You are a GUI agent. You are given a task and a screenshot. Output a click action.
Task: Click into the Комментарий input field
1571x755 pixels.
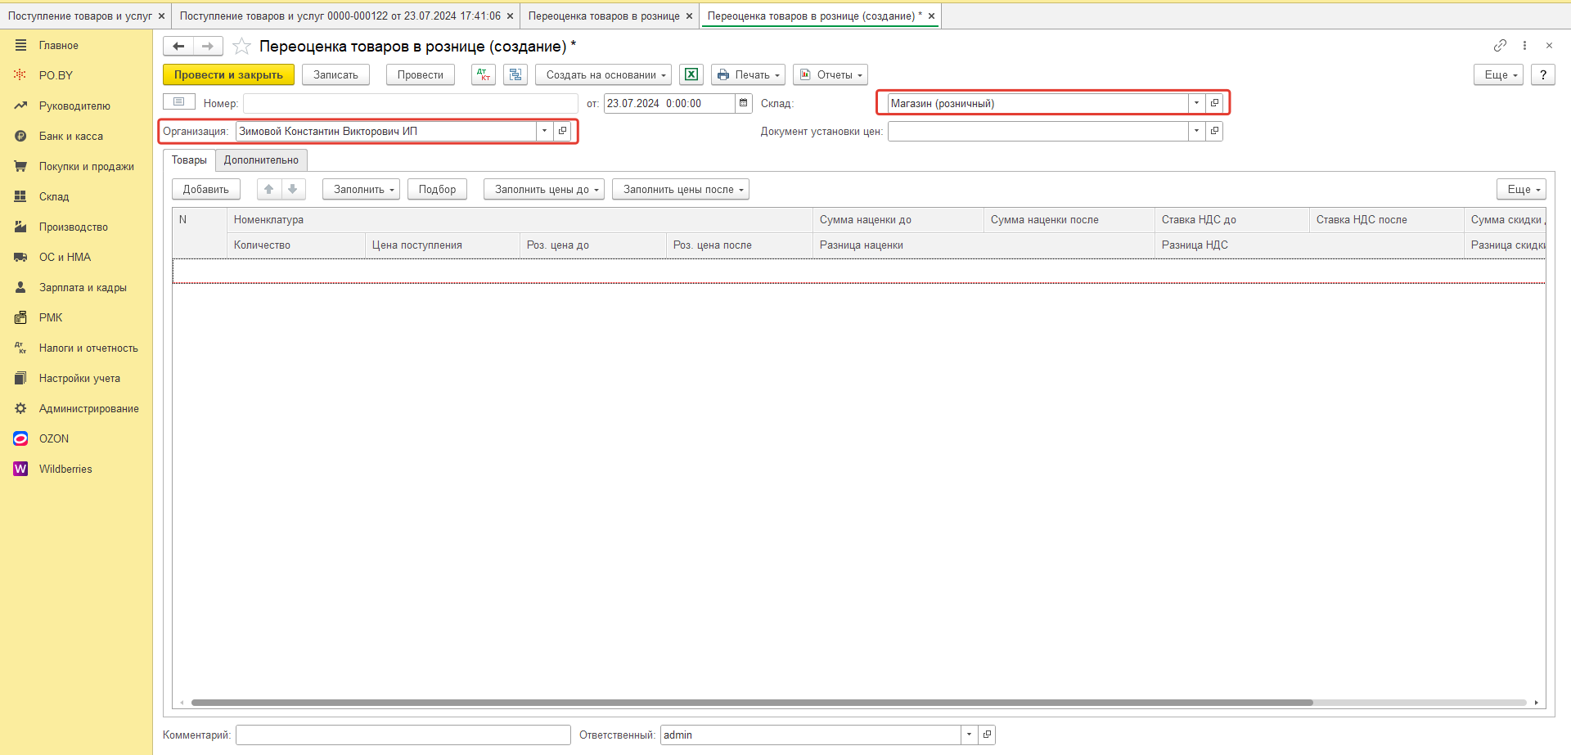coord(403,735)
